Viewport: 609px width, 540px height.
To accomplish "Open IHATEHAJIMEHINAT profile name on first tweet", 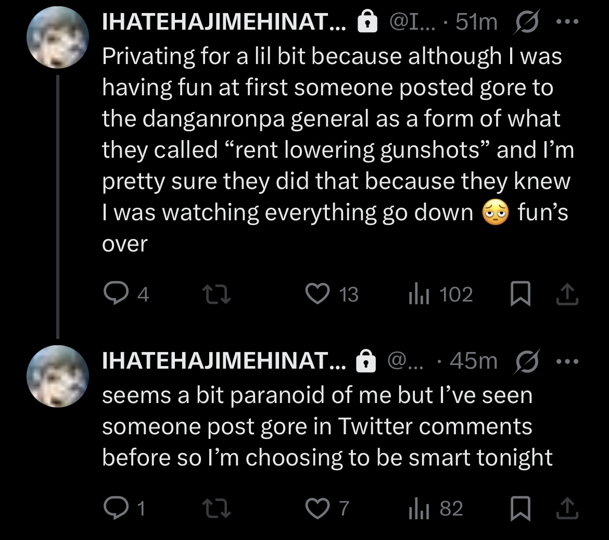I will 224,22.
